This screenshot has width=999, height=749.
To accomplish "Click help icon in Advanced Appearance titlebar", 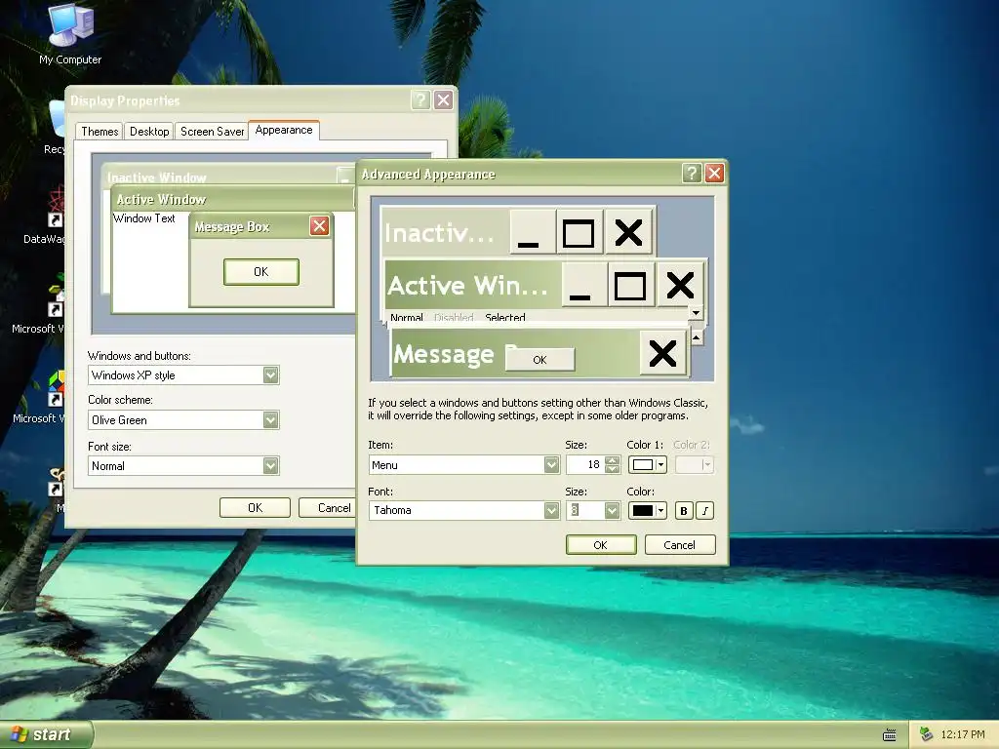I will 692,174.
